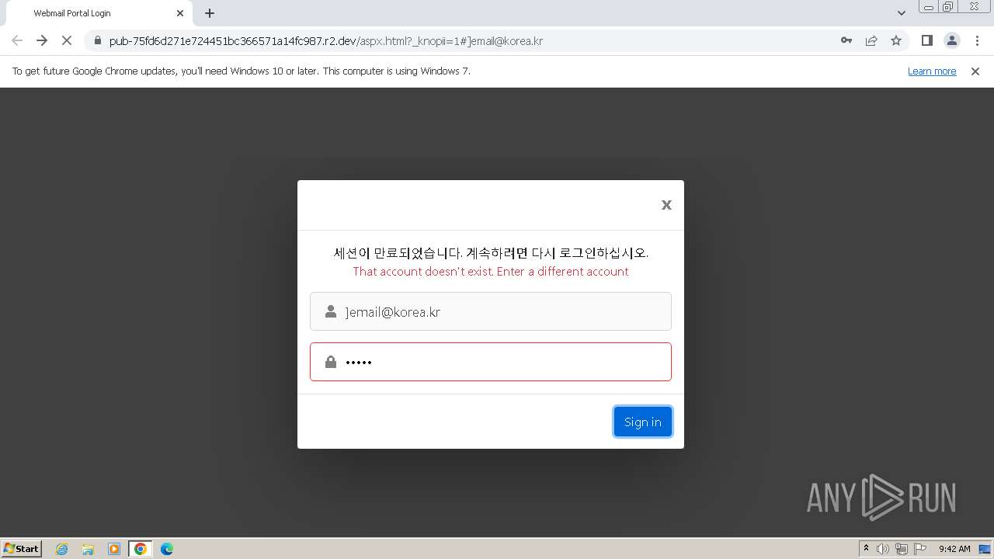Focus the password field
The image size is (994, 559).
tap(491, 362)
